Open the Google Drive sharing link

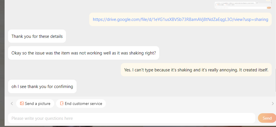pyautogui.click(x=180, y=19)
